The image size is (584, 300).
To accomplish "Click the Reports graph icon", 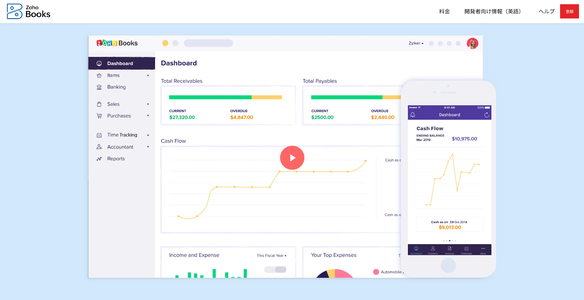I will [99, 159].
